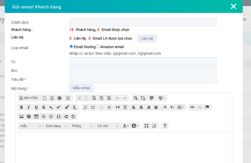The image size is (251, 163).
Task: Toggle Mã HTML source view
Action: (x=29, y=98)
